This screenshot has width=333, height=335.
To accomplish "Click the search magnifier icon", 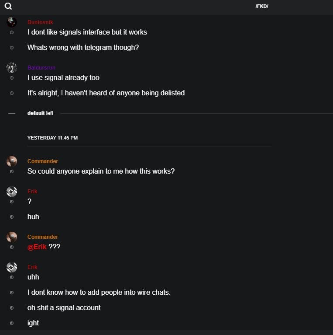I will click(x=8, y=6).
